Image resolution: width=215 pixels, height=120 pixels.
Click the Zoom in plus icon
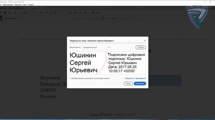coord(55,13)
